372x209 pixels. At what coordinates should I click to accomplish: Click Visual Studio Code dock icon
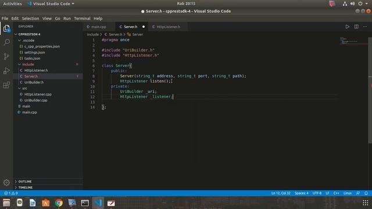coord(98,203)
